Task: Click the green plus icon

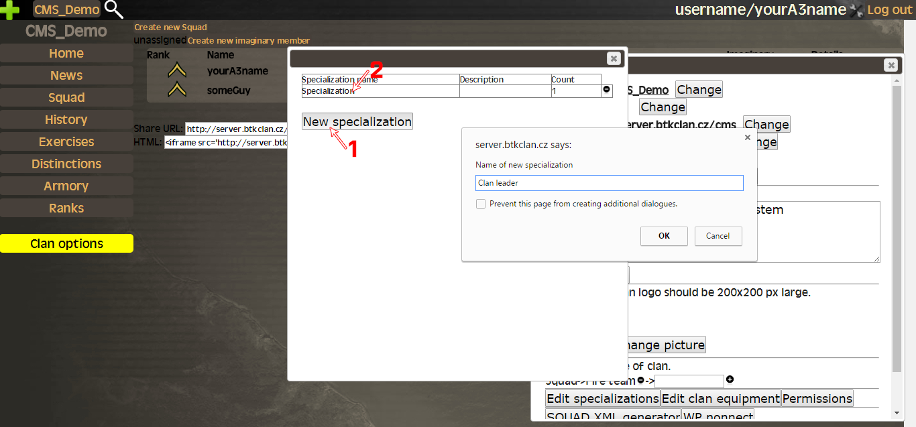Action: (x=10, y=9)
